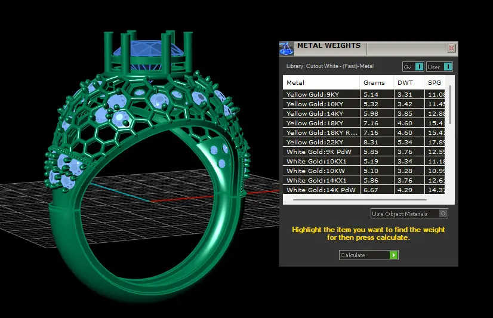Click the 5.98 grams cell
493x318 pixels.
point(377,113)
